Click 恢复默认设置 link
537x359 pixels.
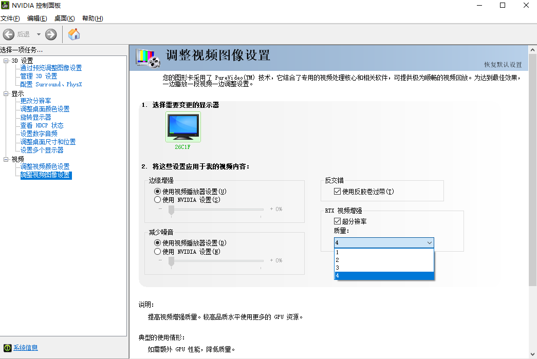click(x=503, y=65)
